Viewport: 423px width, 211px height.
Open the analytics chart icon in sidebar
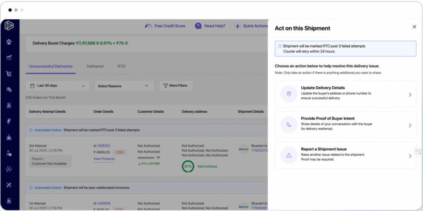[9, 58]
